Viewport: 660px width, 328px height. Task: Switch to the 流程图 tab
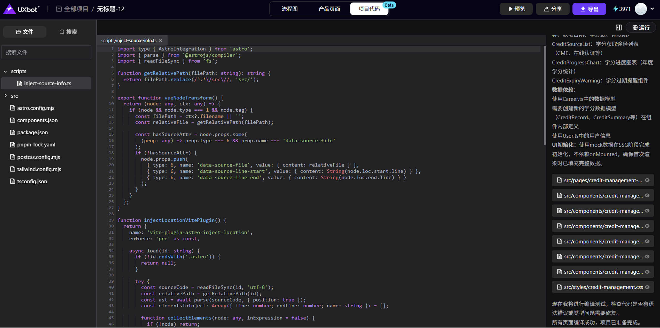point(289,9)
